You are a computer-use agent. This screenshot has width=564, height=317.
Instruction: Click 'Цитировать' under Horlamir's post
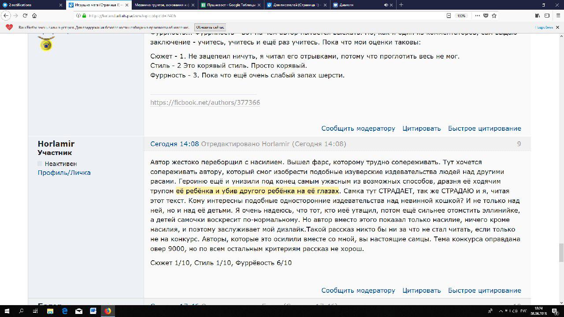[x=422, y=291]
